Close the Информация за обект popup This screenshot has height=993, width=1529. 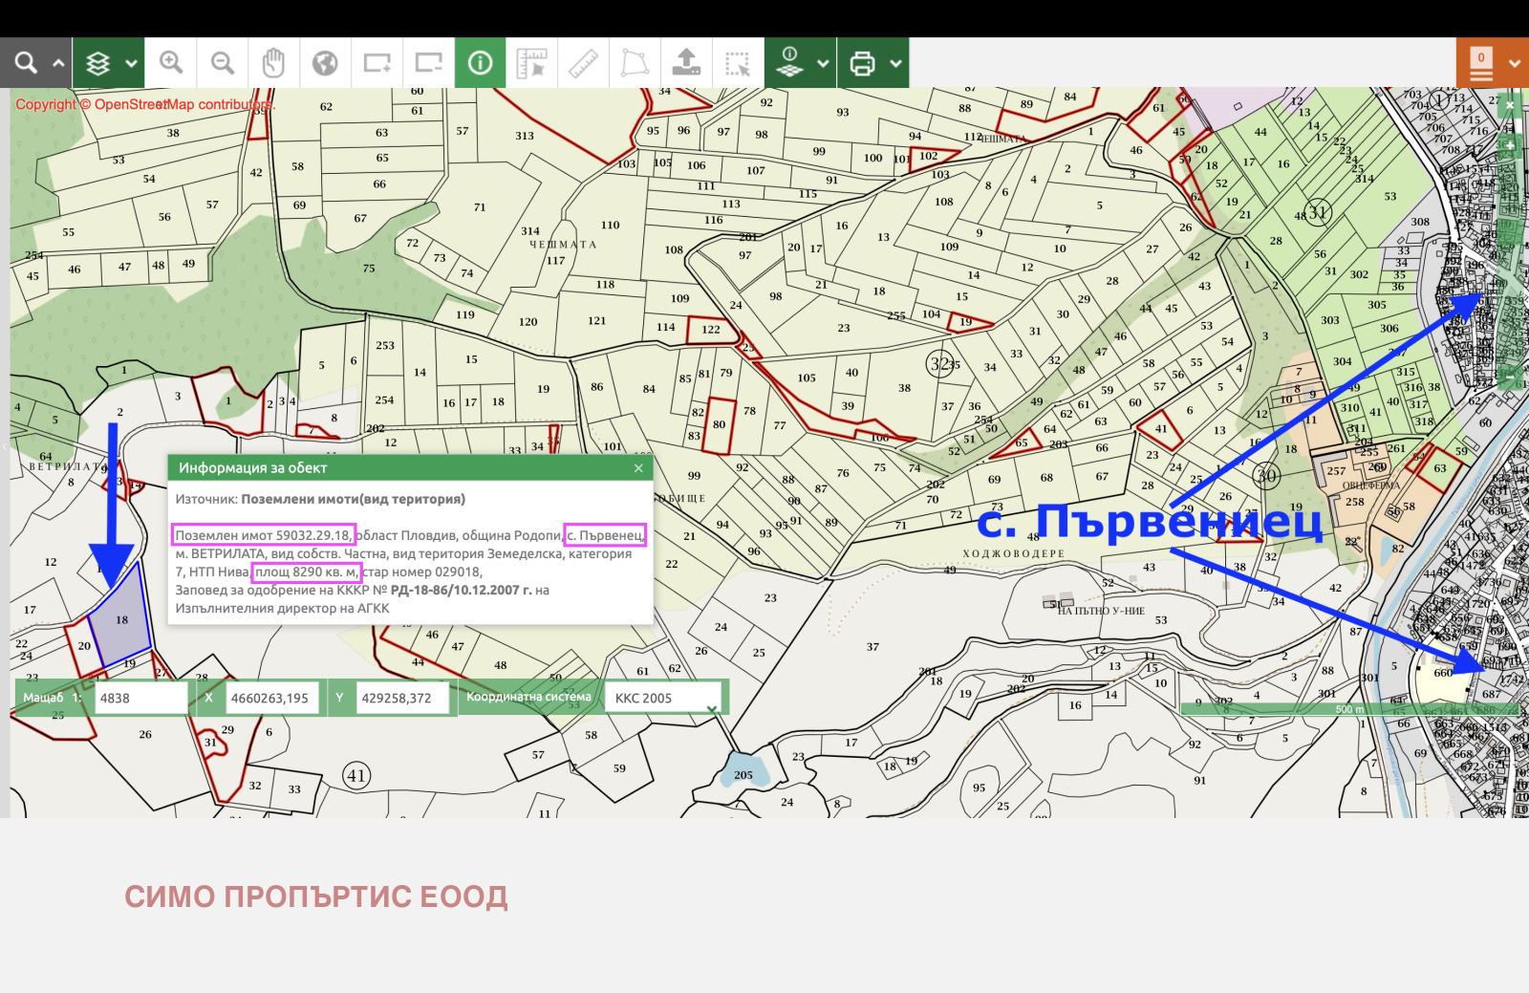(x=638, y=467)
